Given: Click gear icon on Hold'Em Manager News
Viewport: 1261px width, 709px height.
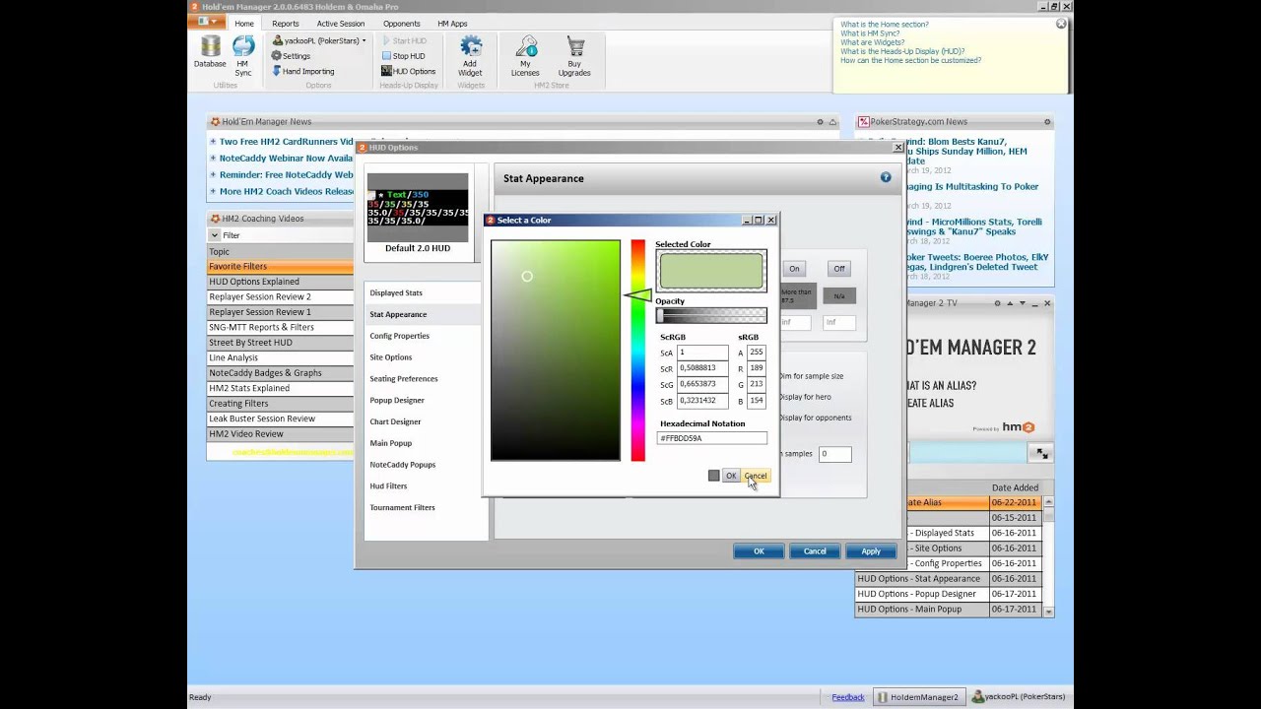Looking at the screenshot, I should pyautogui.click(x=820, y=122).
